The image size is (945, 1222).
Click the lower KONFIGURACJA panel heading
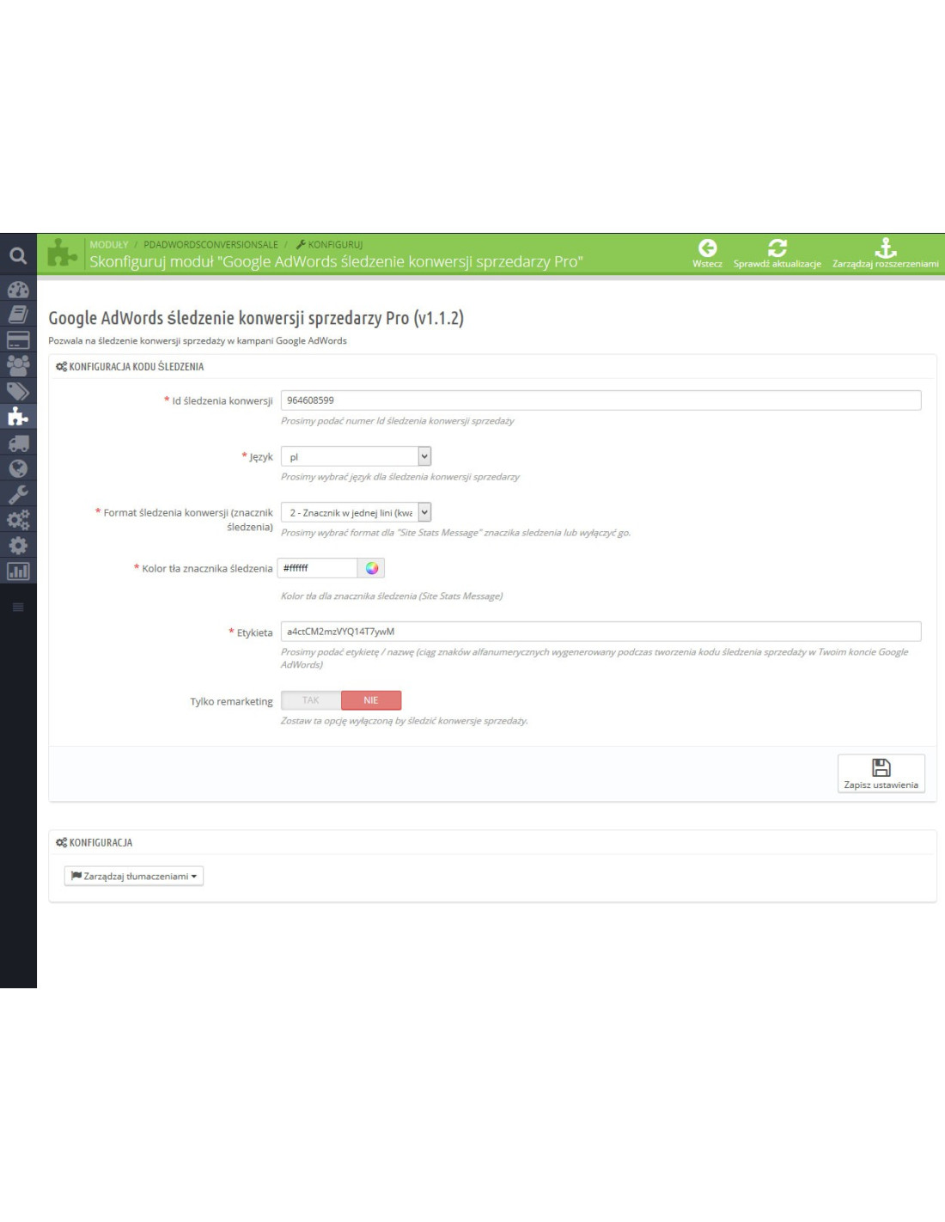(x=94, y=842)
